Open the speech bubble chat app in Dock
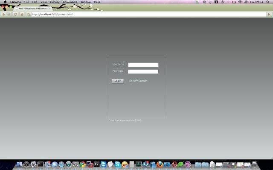273x170 pixels. [x=54, y=164]
